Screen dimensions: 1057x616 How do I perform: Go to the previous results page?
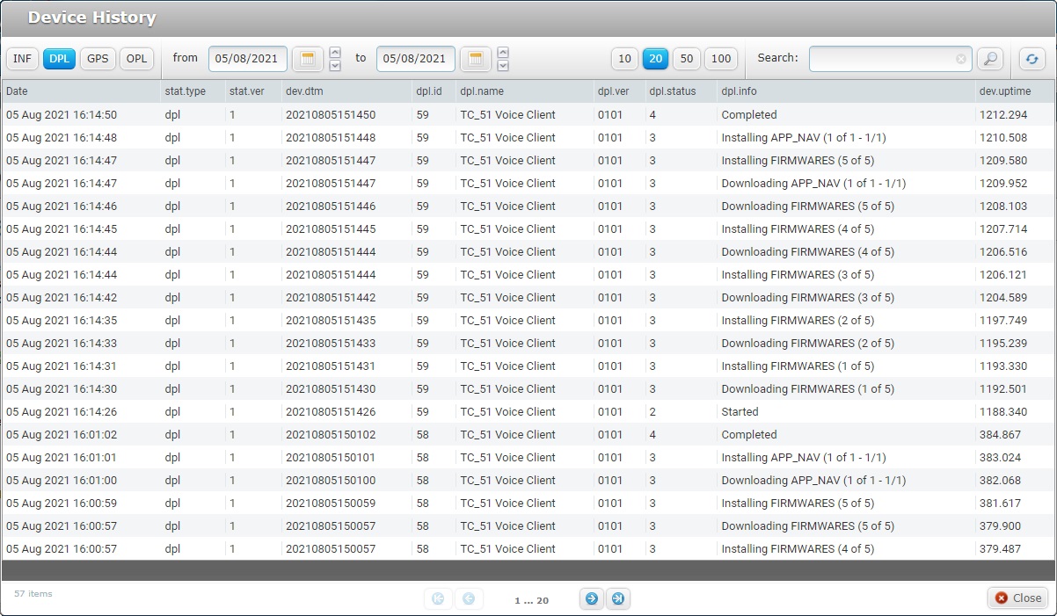(x=470, y=598)
